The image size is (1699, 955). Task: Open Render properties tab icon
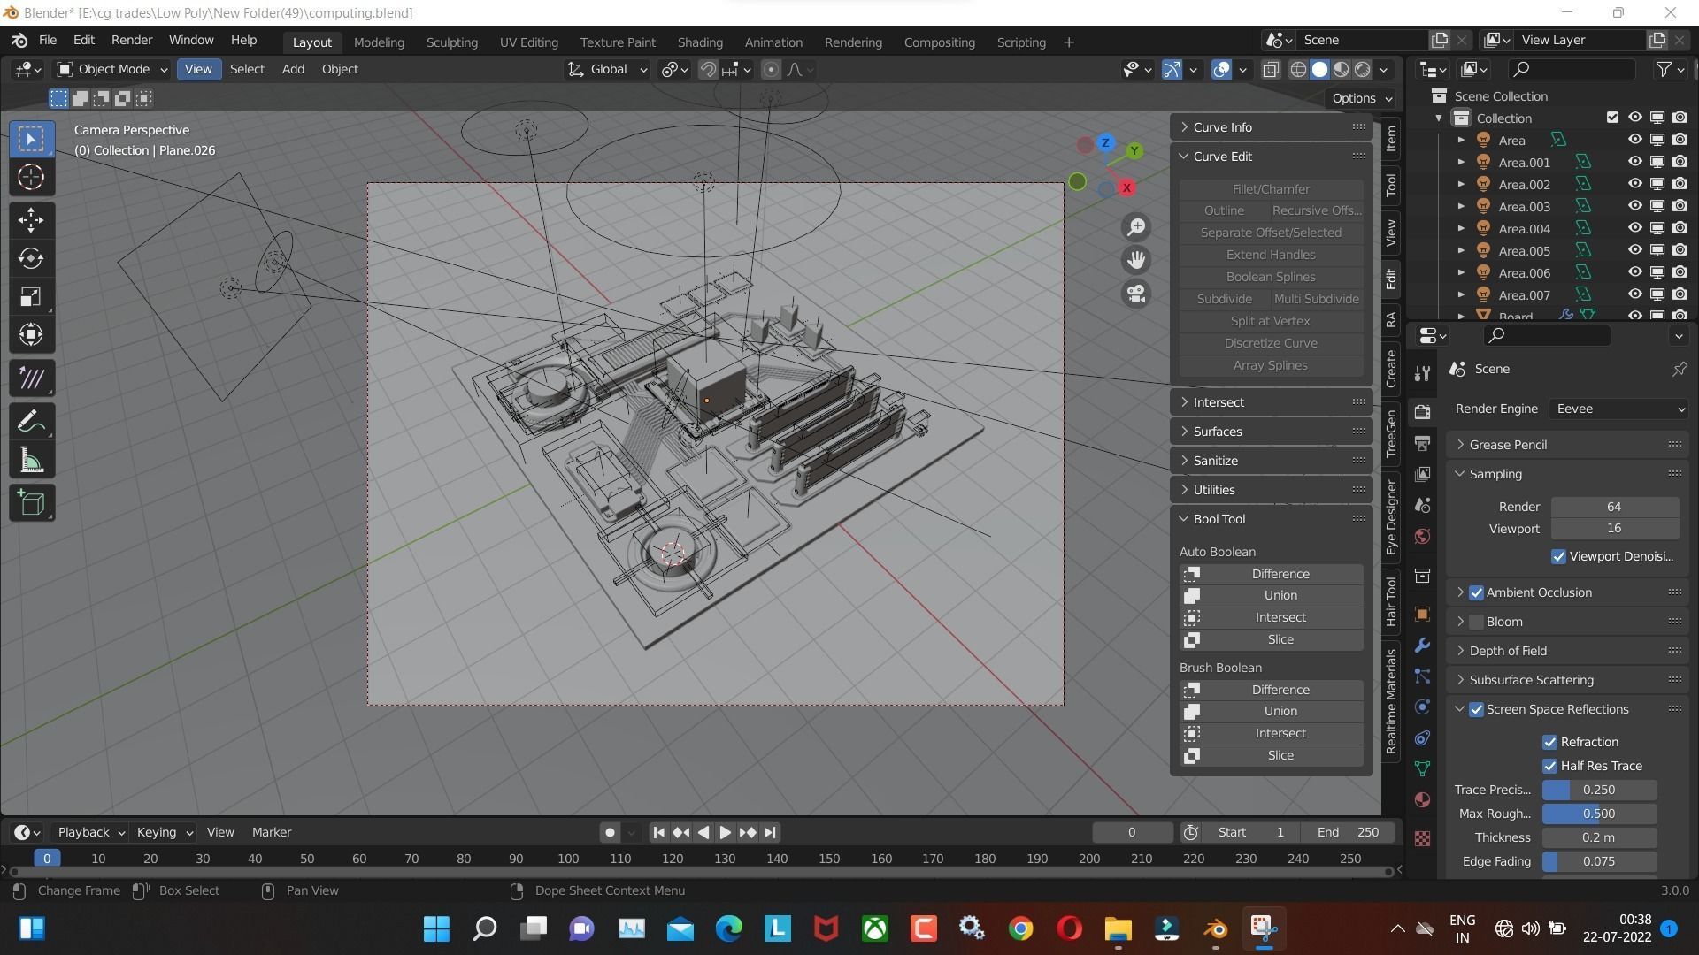(x=1422, y=412)
